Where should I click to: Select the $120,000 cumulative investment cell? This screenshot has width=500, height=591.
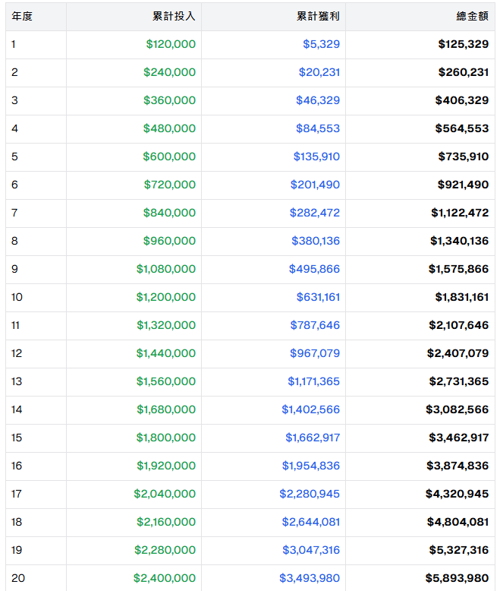pyautogui.click(x=171, y=44)
